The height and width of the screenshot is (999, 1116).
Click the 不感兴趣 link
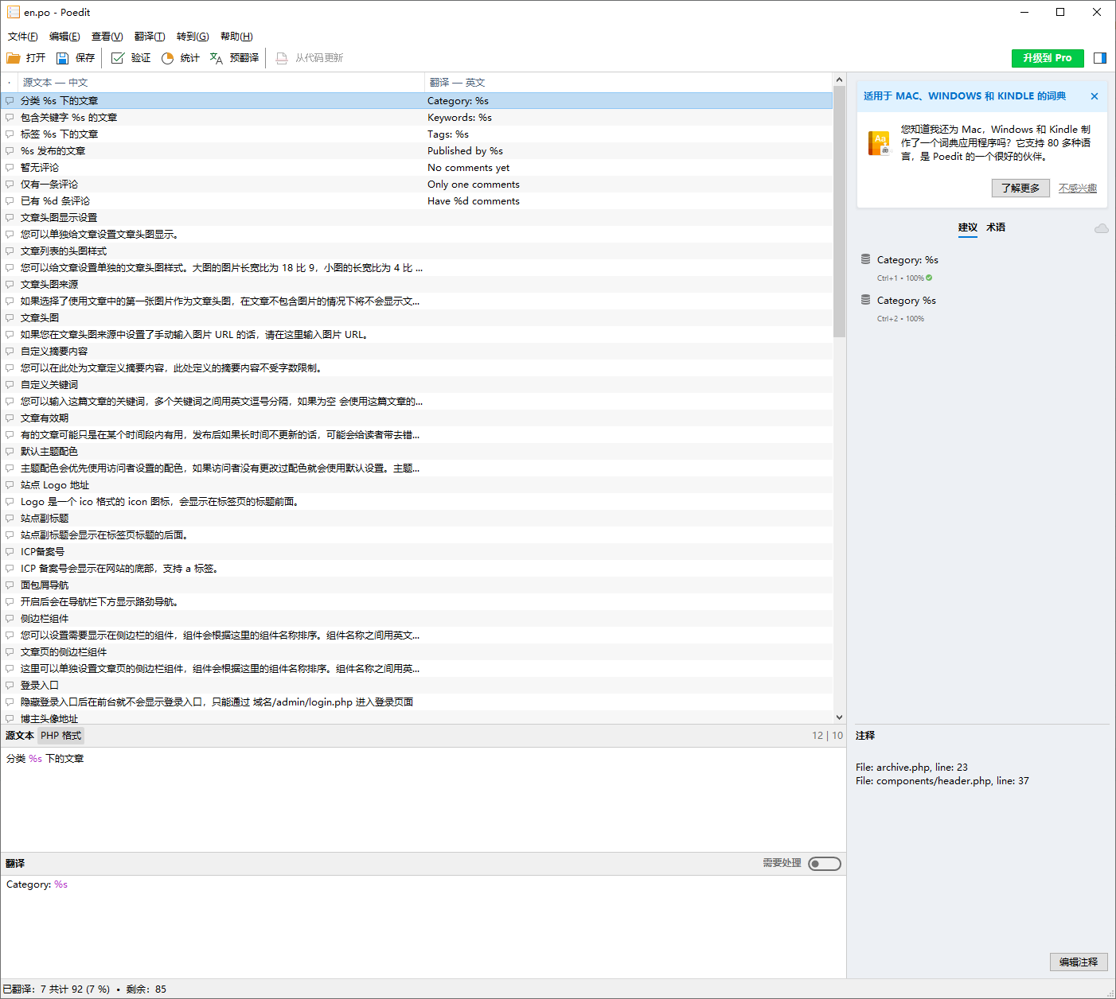tap(1078, 189)
